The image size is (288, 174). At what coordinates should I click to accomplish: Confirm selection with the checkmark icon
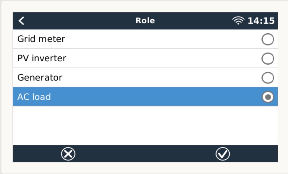click(222, 154)
